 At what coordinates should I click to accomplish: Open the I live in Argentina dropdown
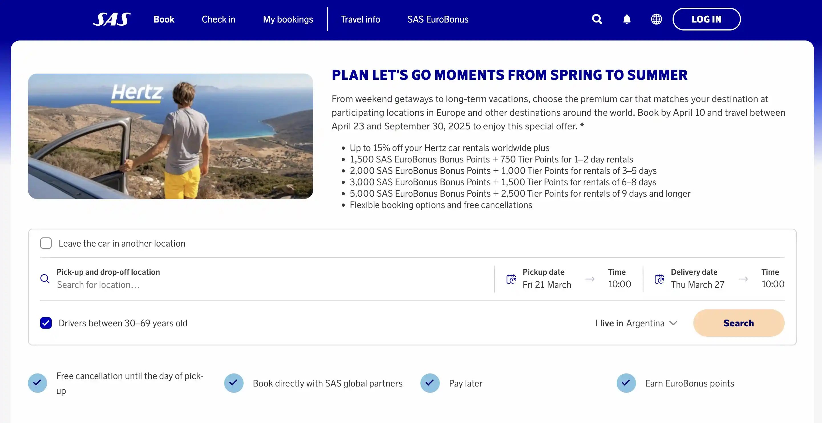click(x=636, y=323)
